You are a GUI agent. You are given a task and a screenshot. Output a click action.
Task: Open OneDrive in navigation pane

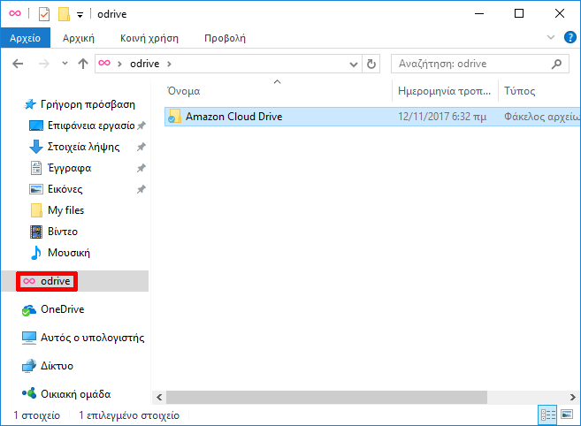(x=62, y=309)
